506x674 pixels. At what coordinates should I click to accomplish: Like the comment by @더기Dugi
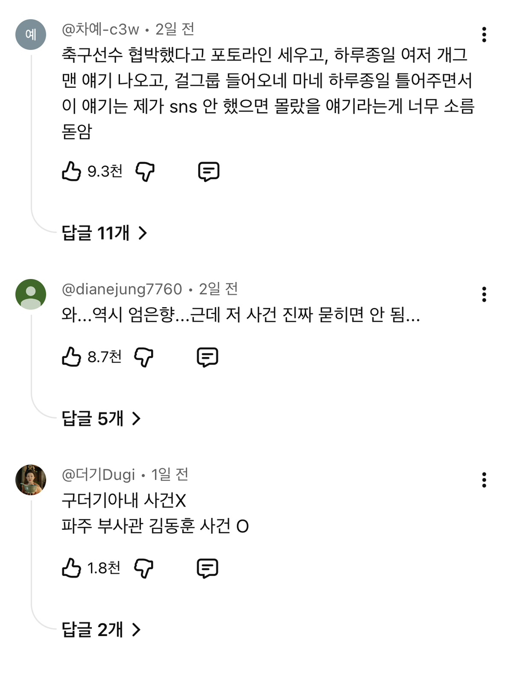72,568
